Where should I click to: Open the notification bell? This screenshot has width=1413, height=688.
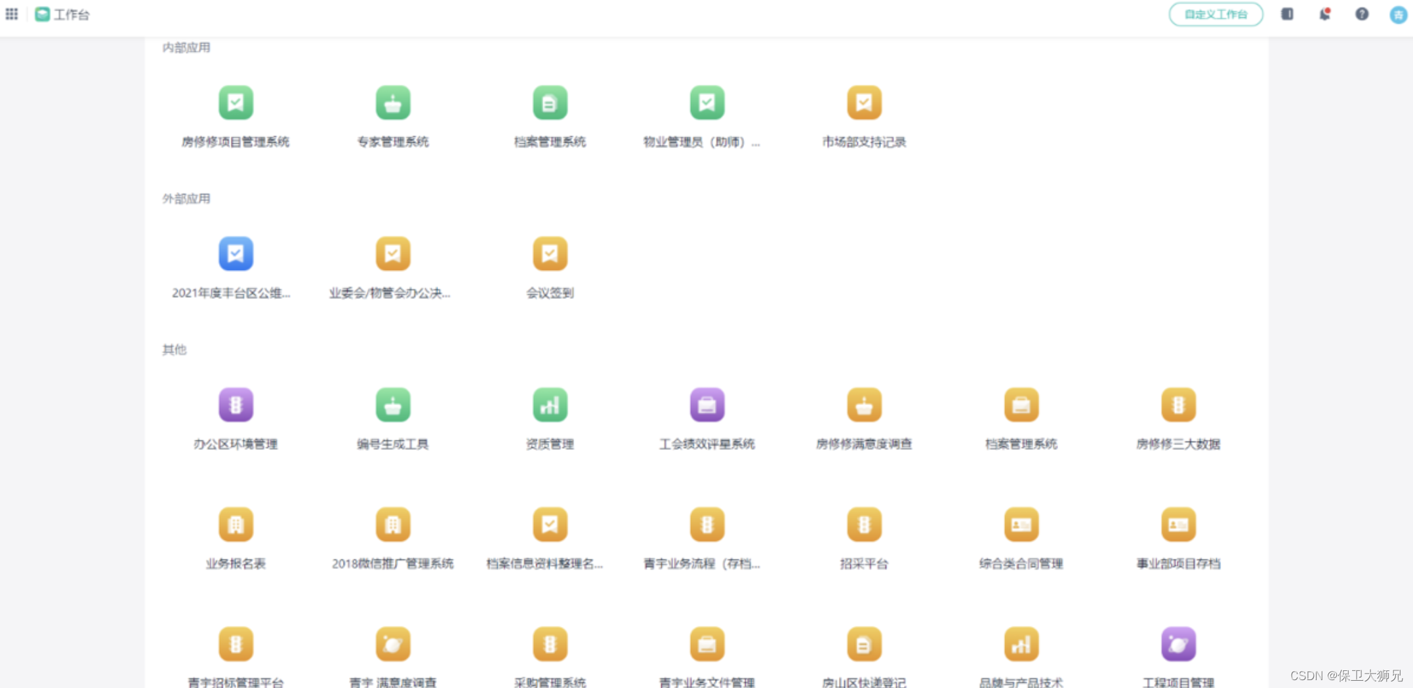tap(1324, 14)
